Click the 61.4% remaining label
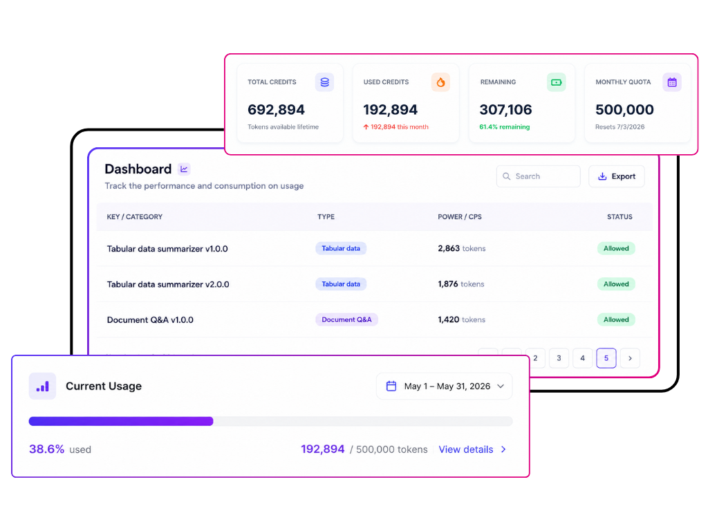 pos(504,127)
